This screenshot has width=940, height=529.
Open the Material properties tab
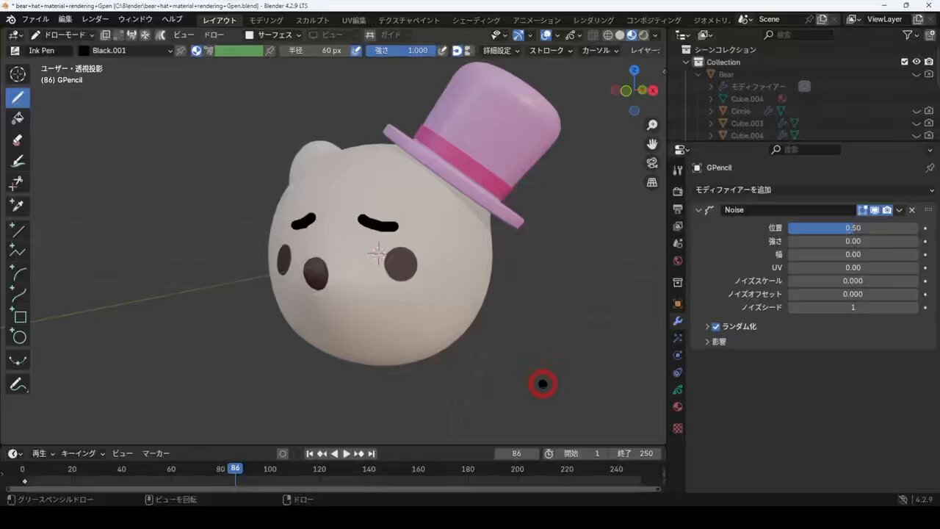point(678,407)
